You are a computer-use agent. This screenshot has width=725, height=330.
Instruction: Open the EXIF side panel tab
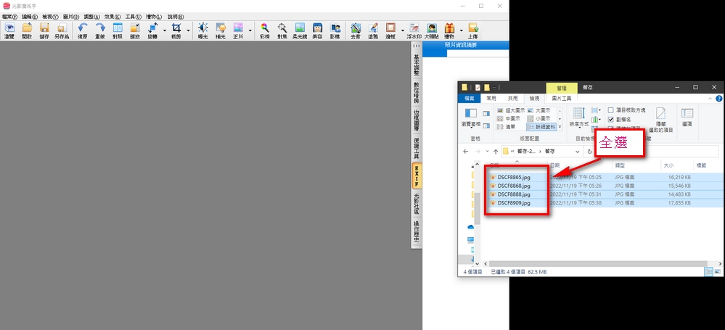click(x=417, y=175)
